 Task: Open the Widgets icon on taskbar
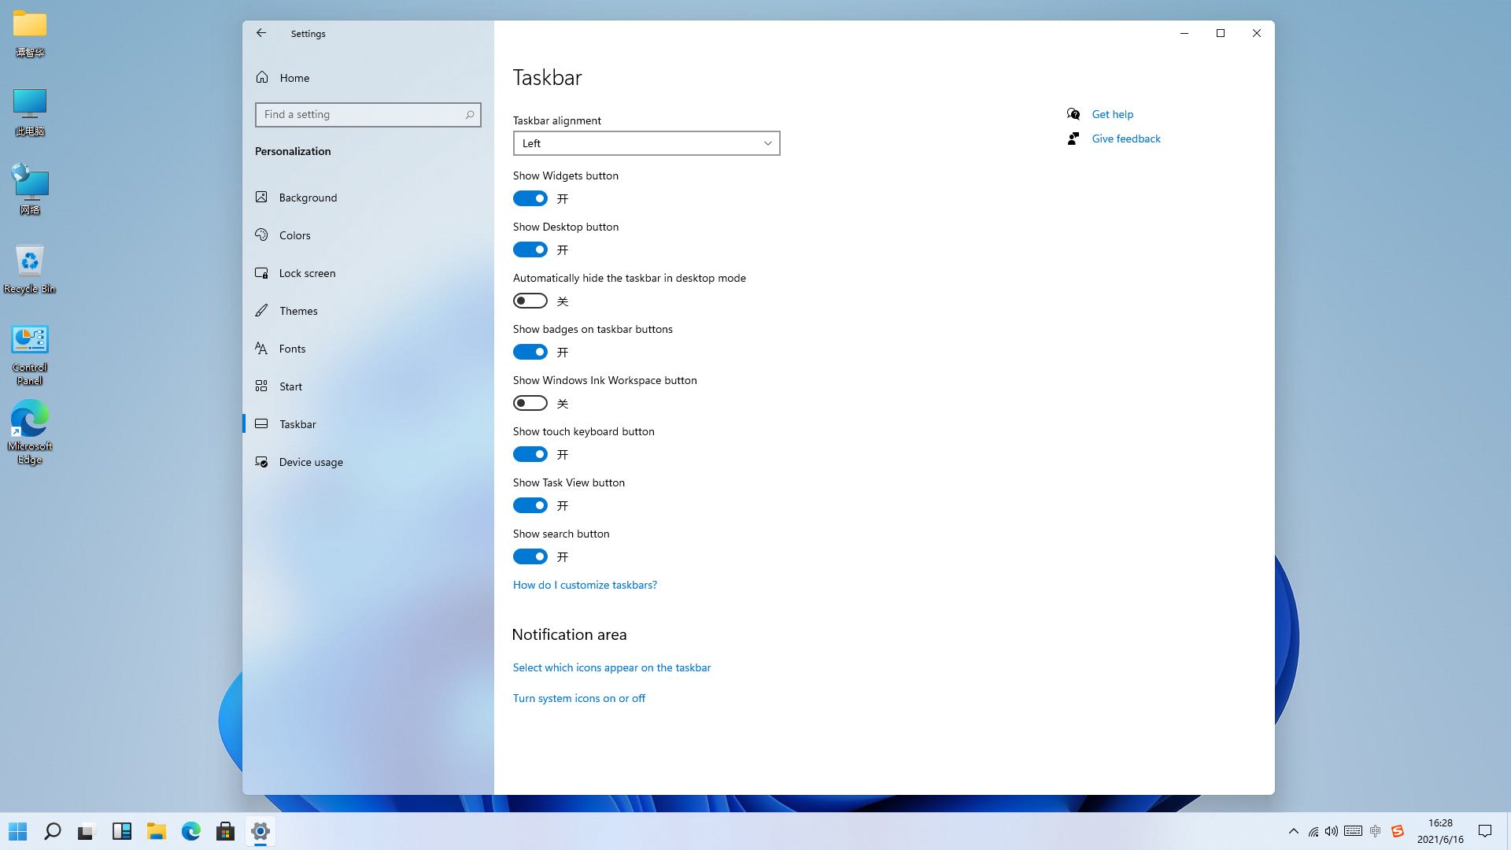122,831
